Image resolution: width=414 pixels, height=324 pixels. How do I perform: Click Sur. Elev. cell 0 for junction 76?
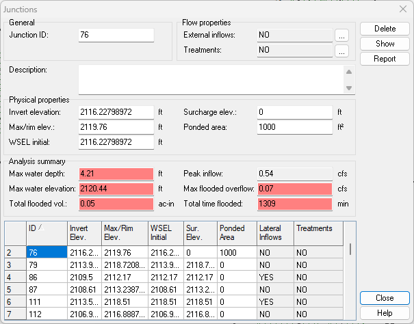200,252
